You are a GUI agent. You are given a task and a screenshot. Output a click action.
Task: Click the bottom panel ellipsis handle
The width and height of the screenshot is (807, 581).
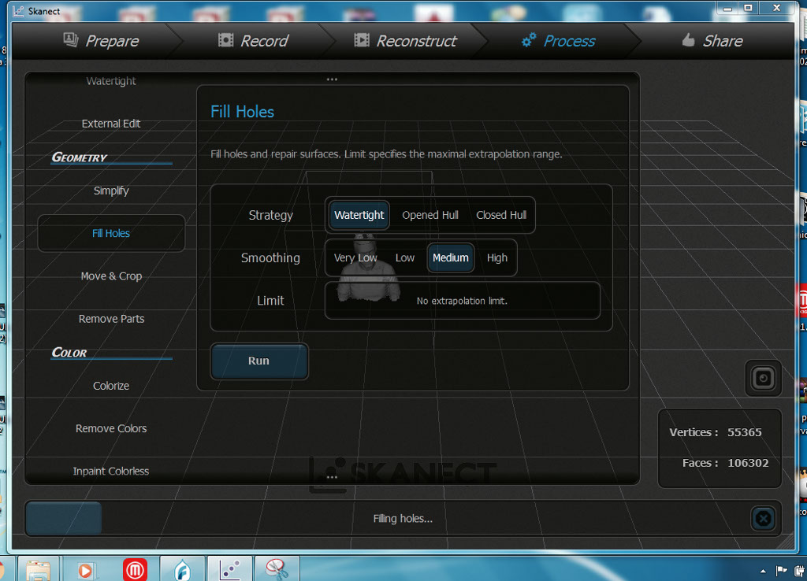click(332, 477)
